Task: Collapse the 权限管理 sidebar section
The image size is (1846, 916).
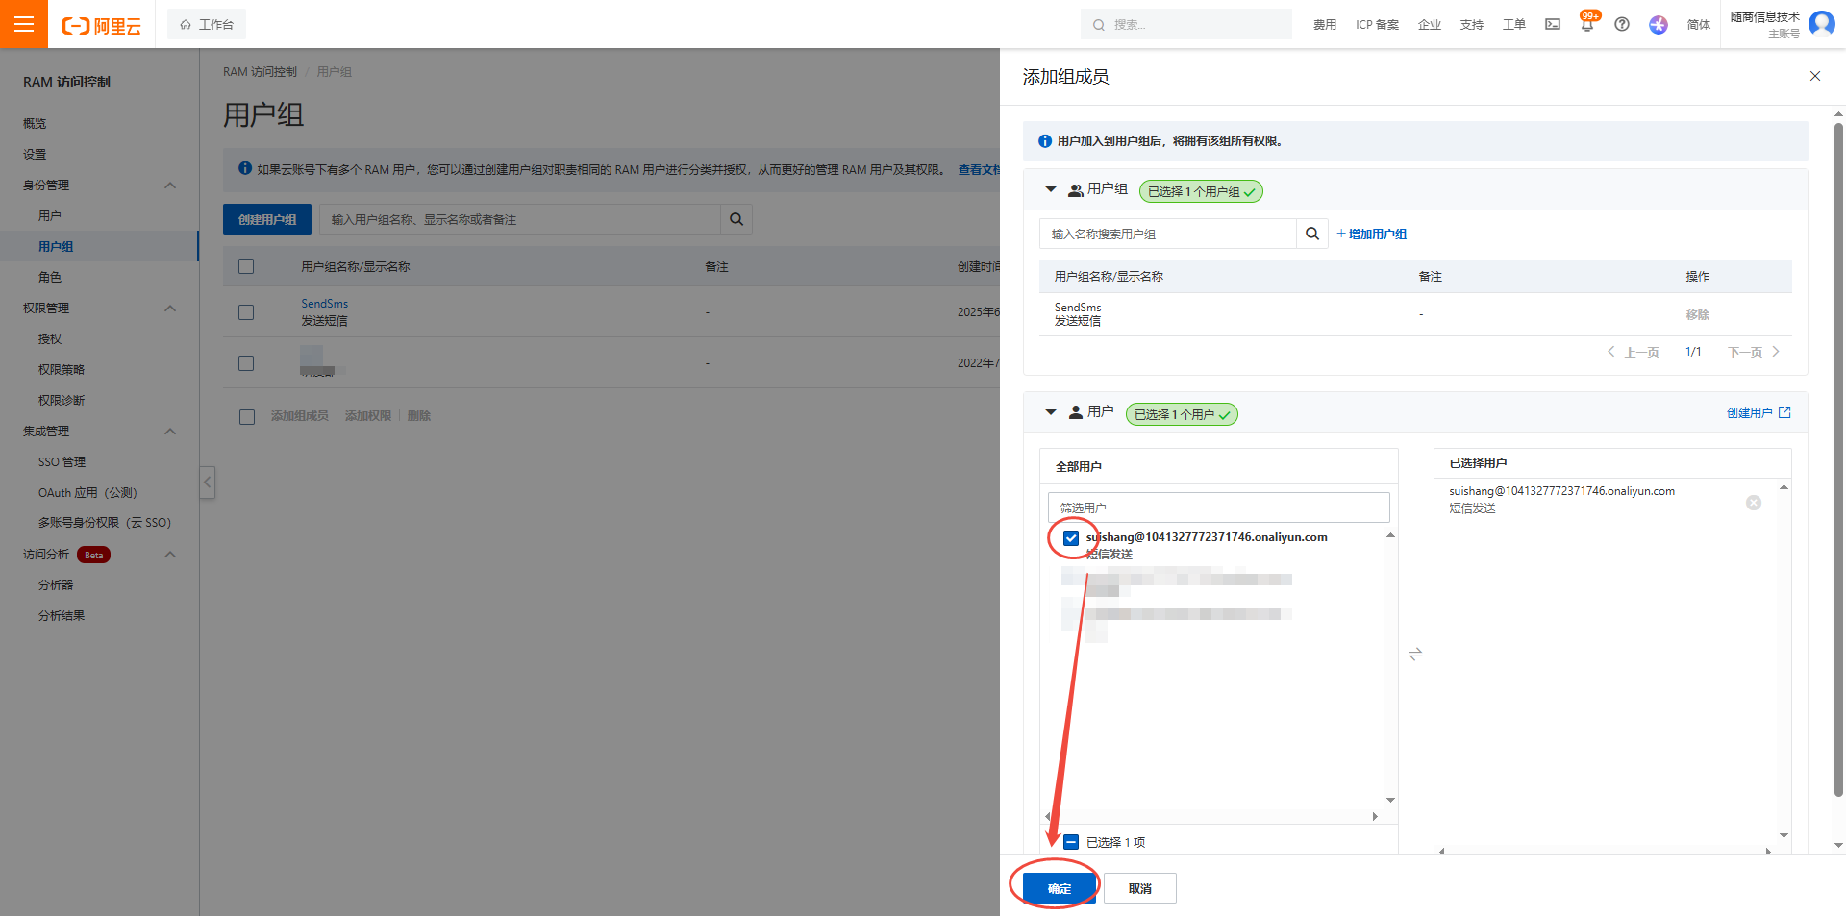Action: [x=170, y=308]
